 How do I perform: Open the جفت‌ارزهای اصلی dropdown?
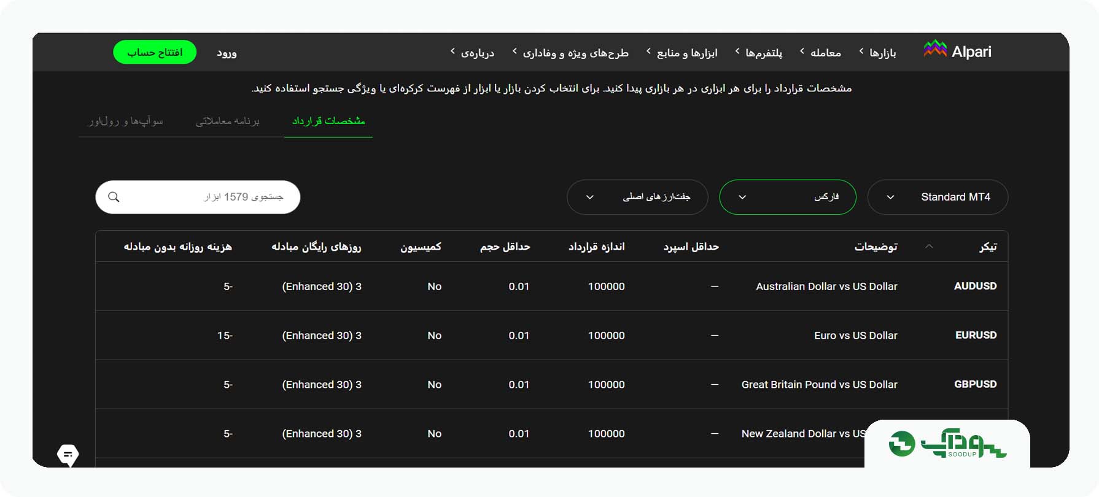tap(637, 197)
